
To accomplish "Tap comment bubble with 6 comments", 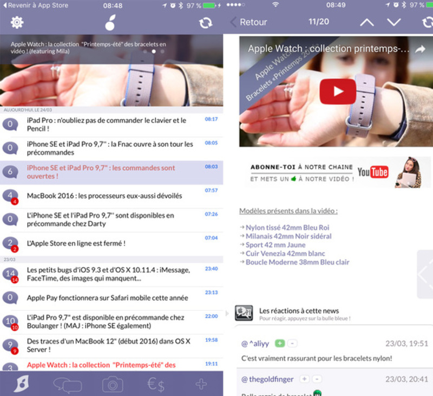I will point(10,172).
